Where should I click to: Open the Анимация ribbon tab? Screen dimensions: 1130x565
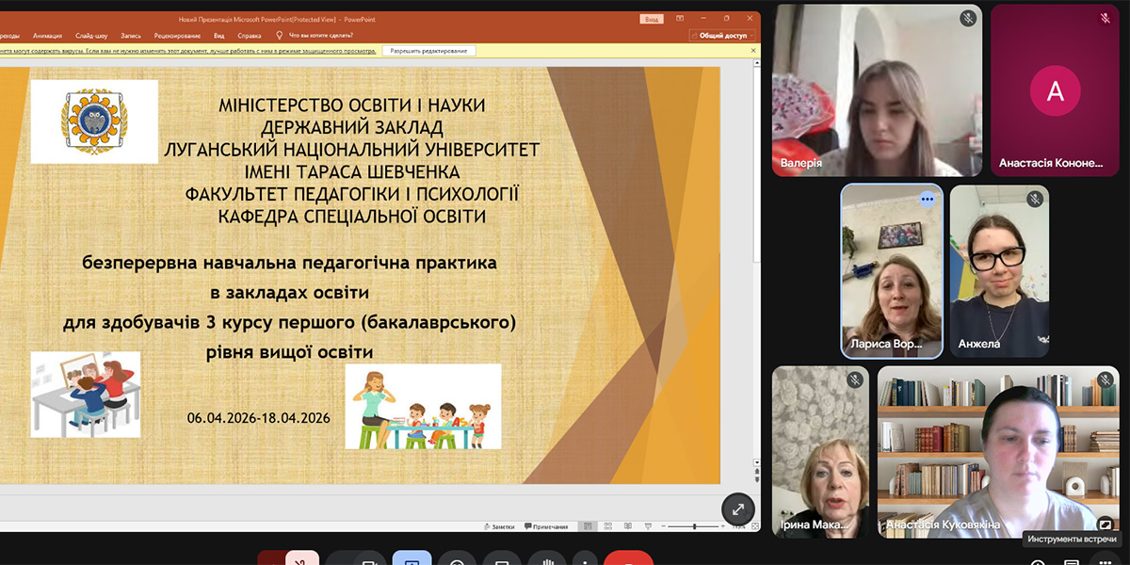click(47, 35)
